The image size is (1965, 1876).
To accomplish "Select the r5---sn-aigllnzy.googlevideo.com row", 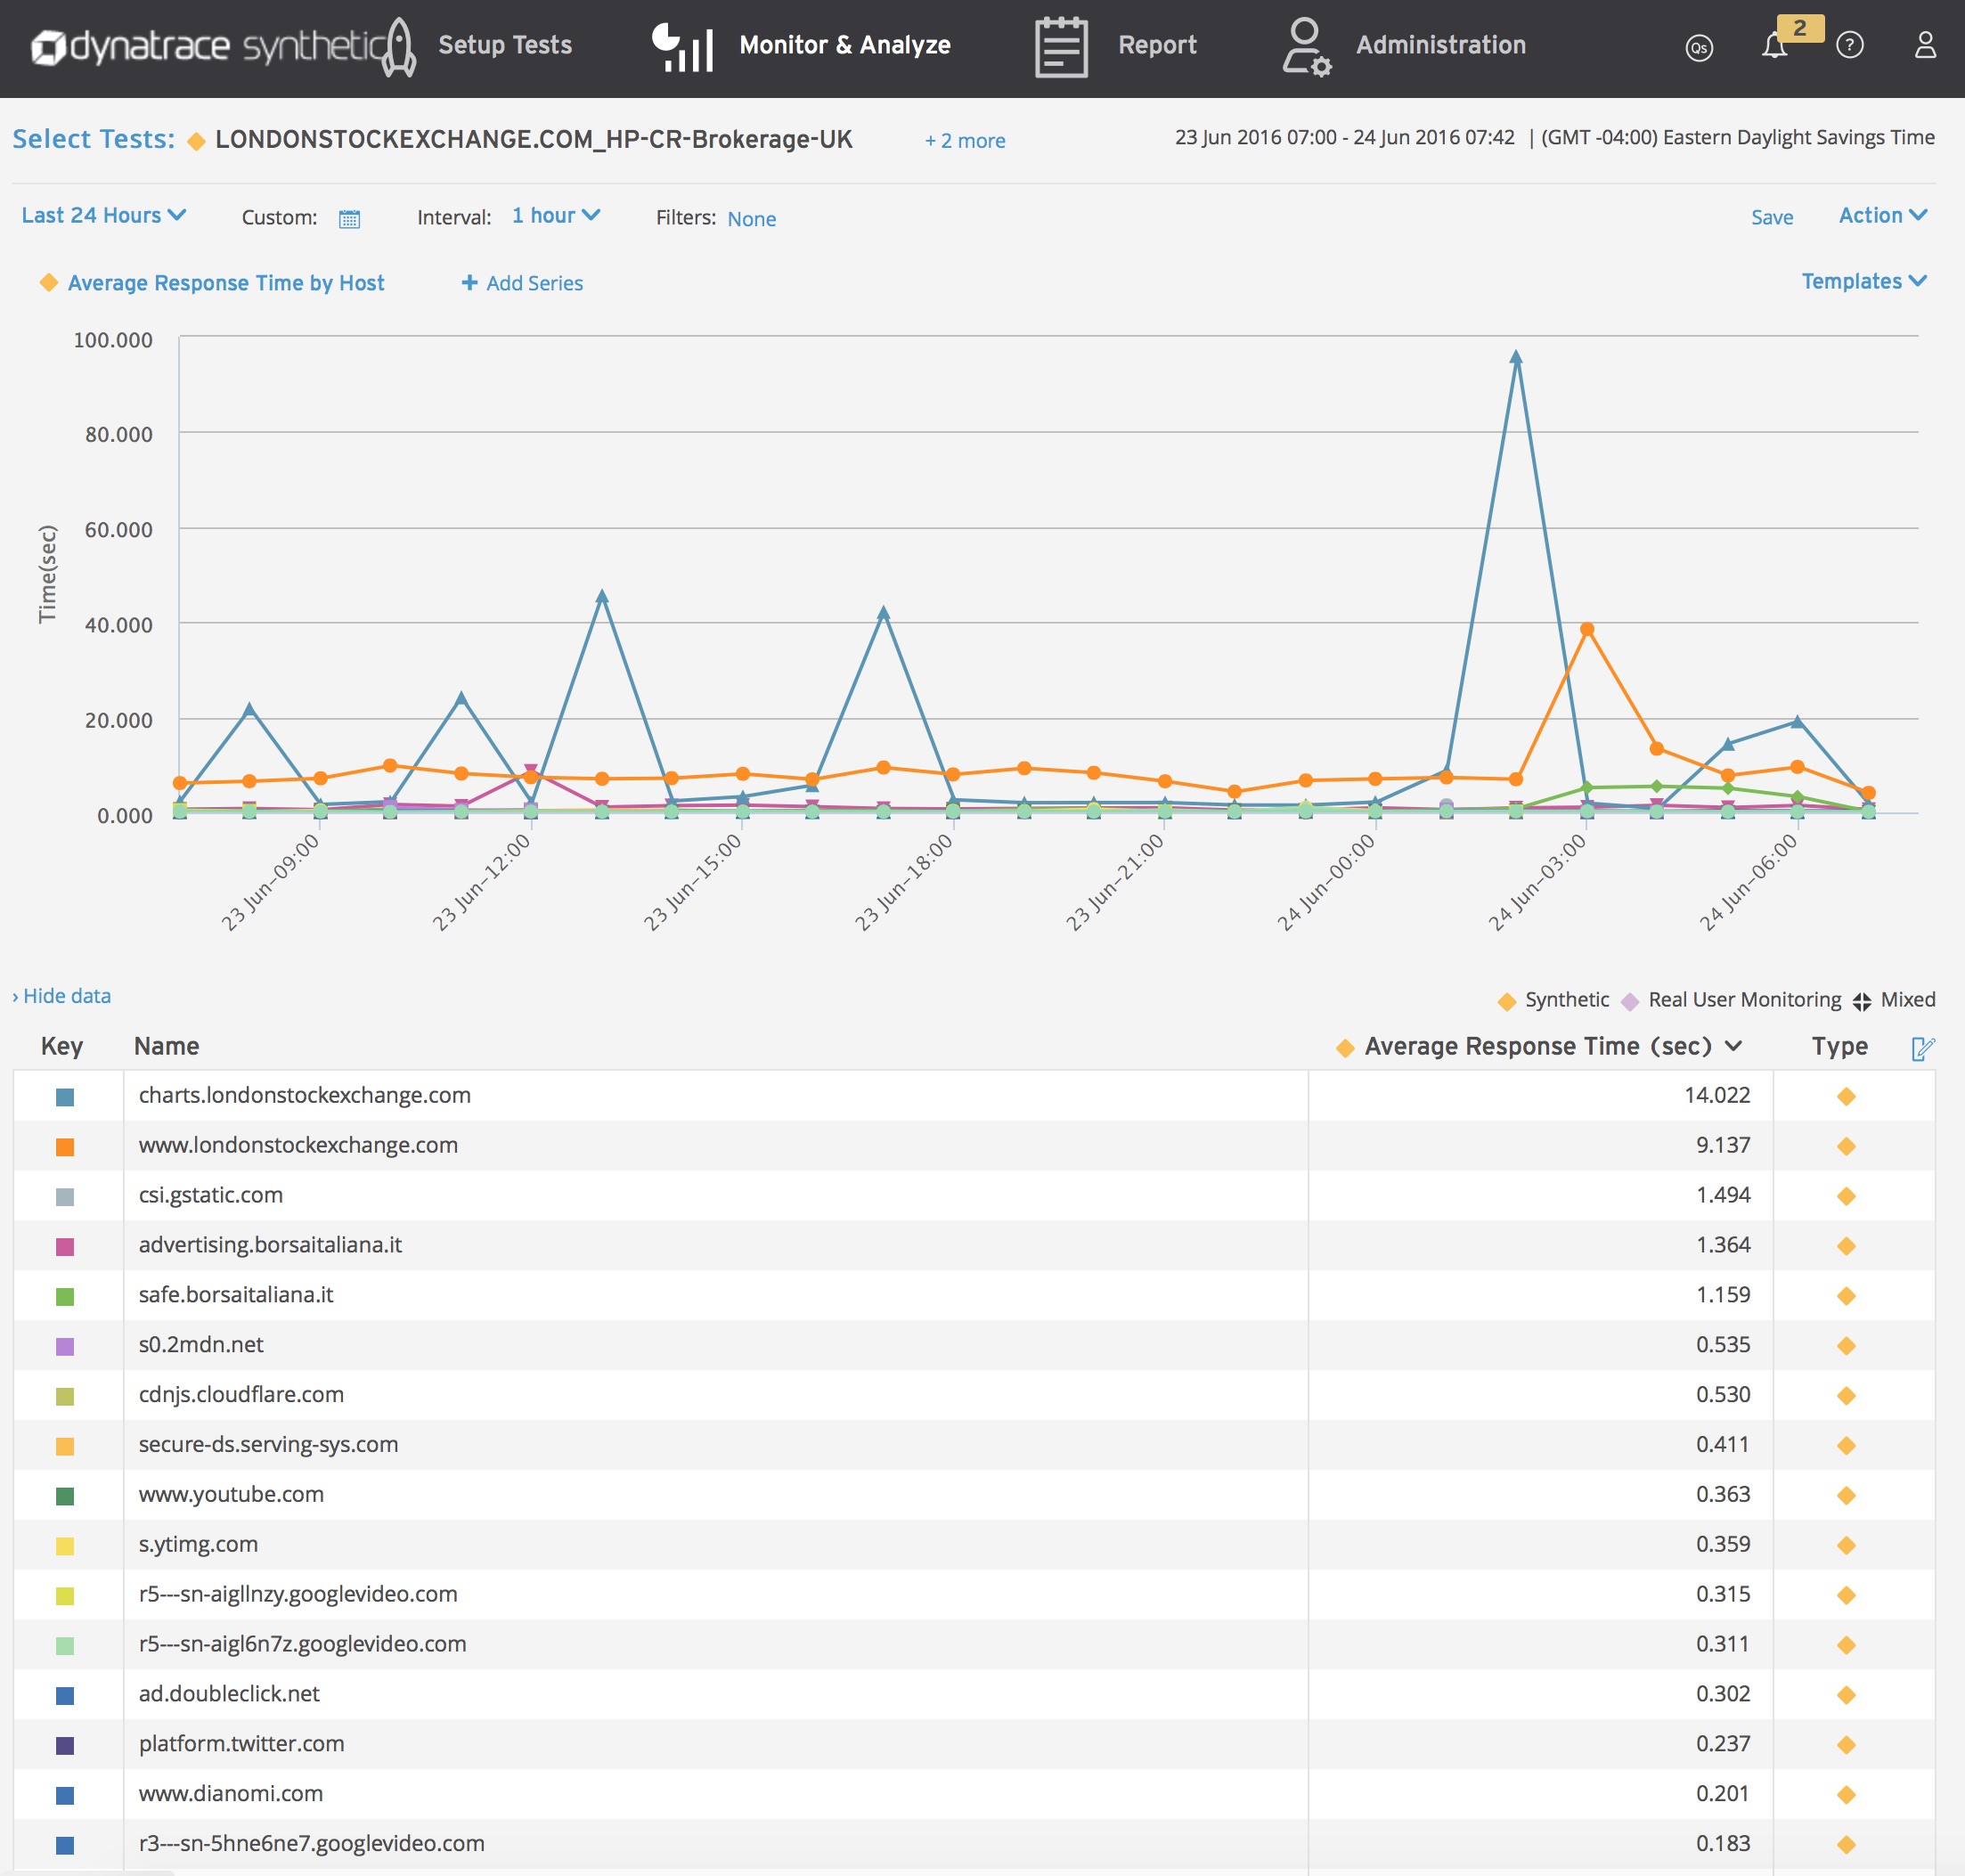I will [974, 1594].
